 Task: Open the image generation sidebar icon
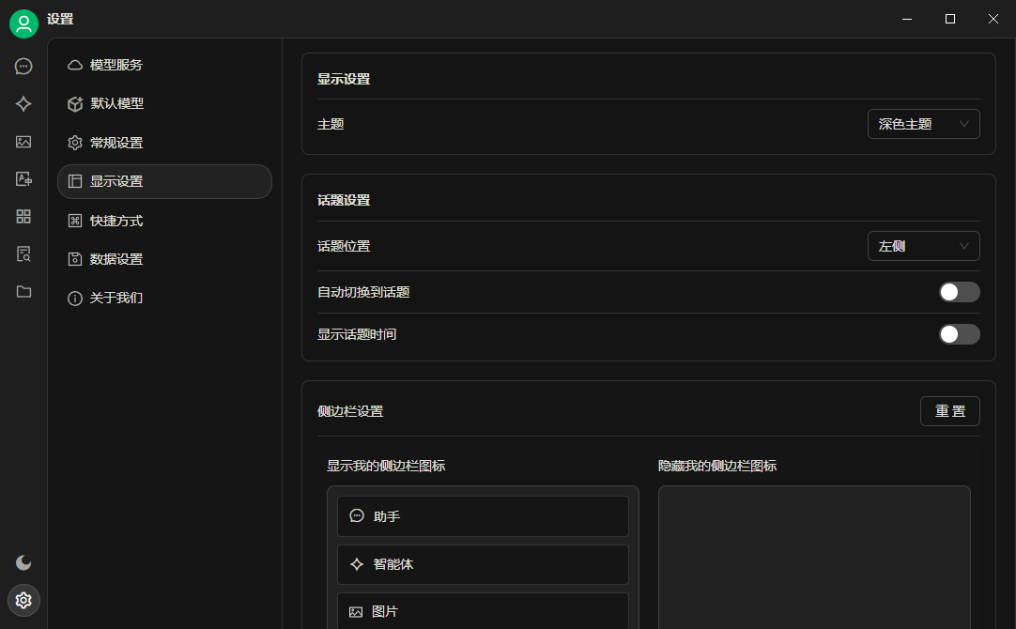click(x=23, y=142)
